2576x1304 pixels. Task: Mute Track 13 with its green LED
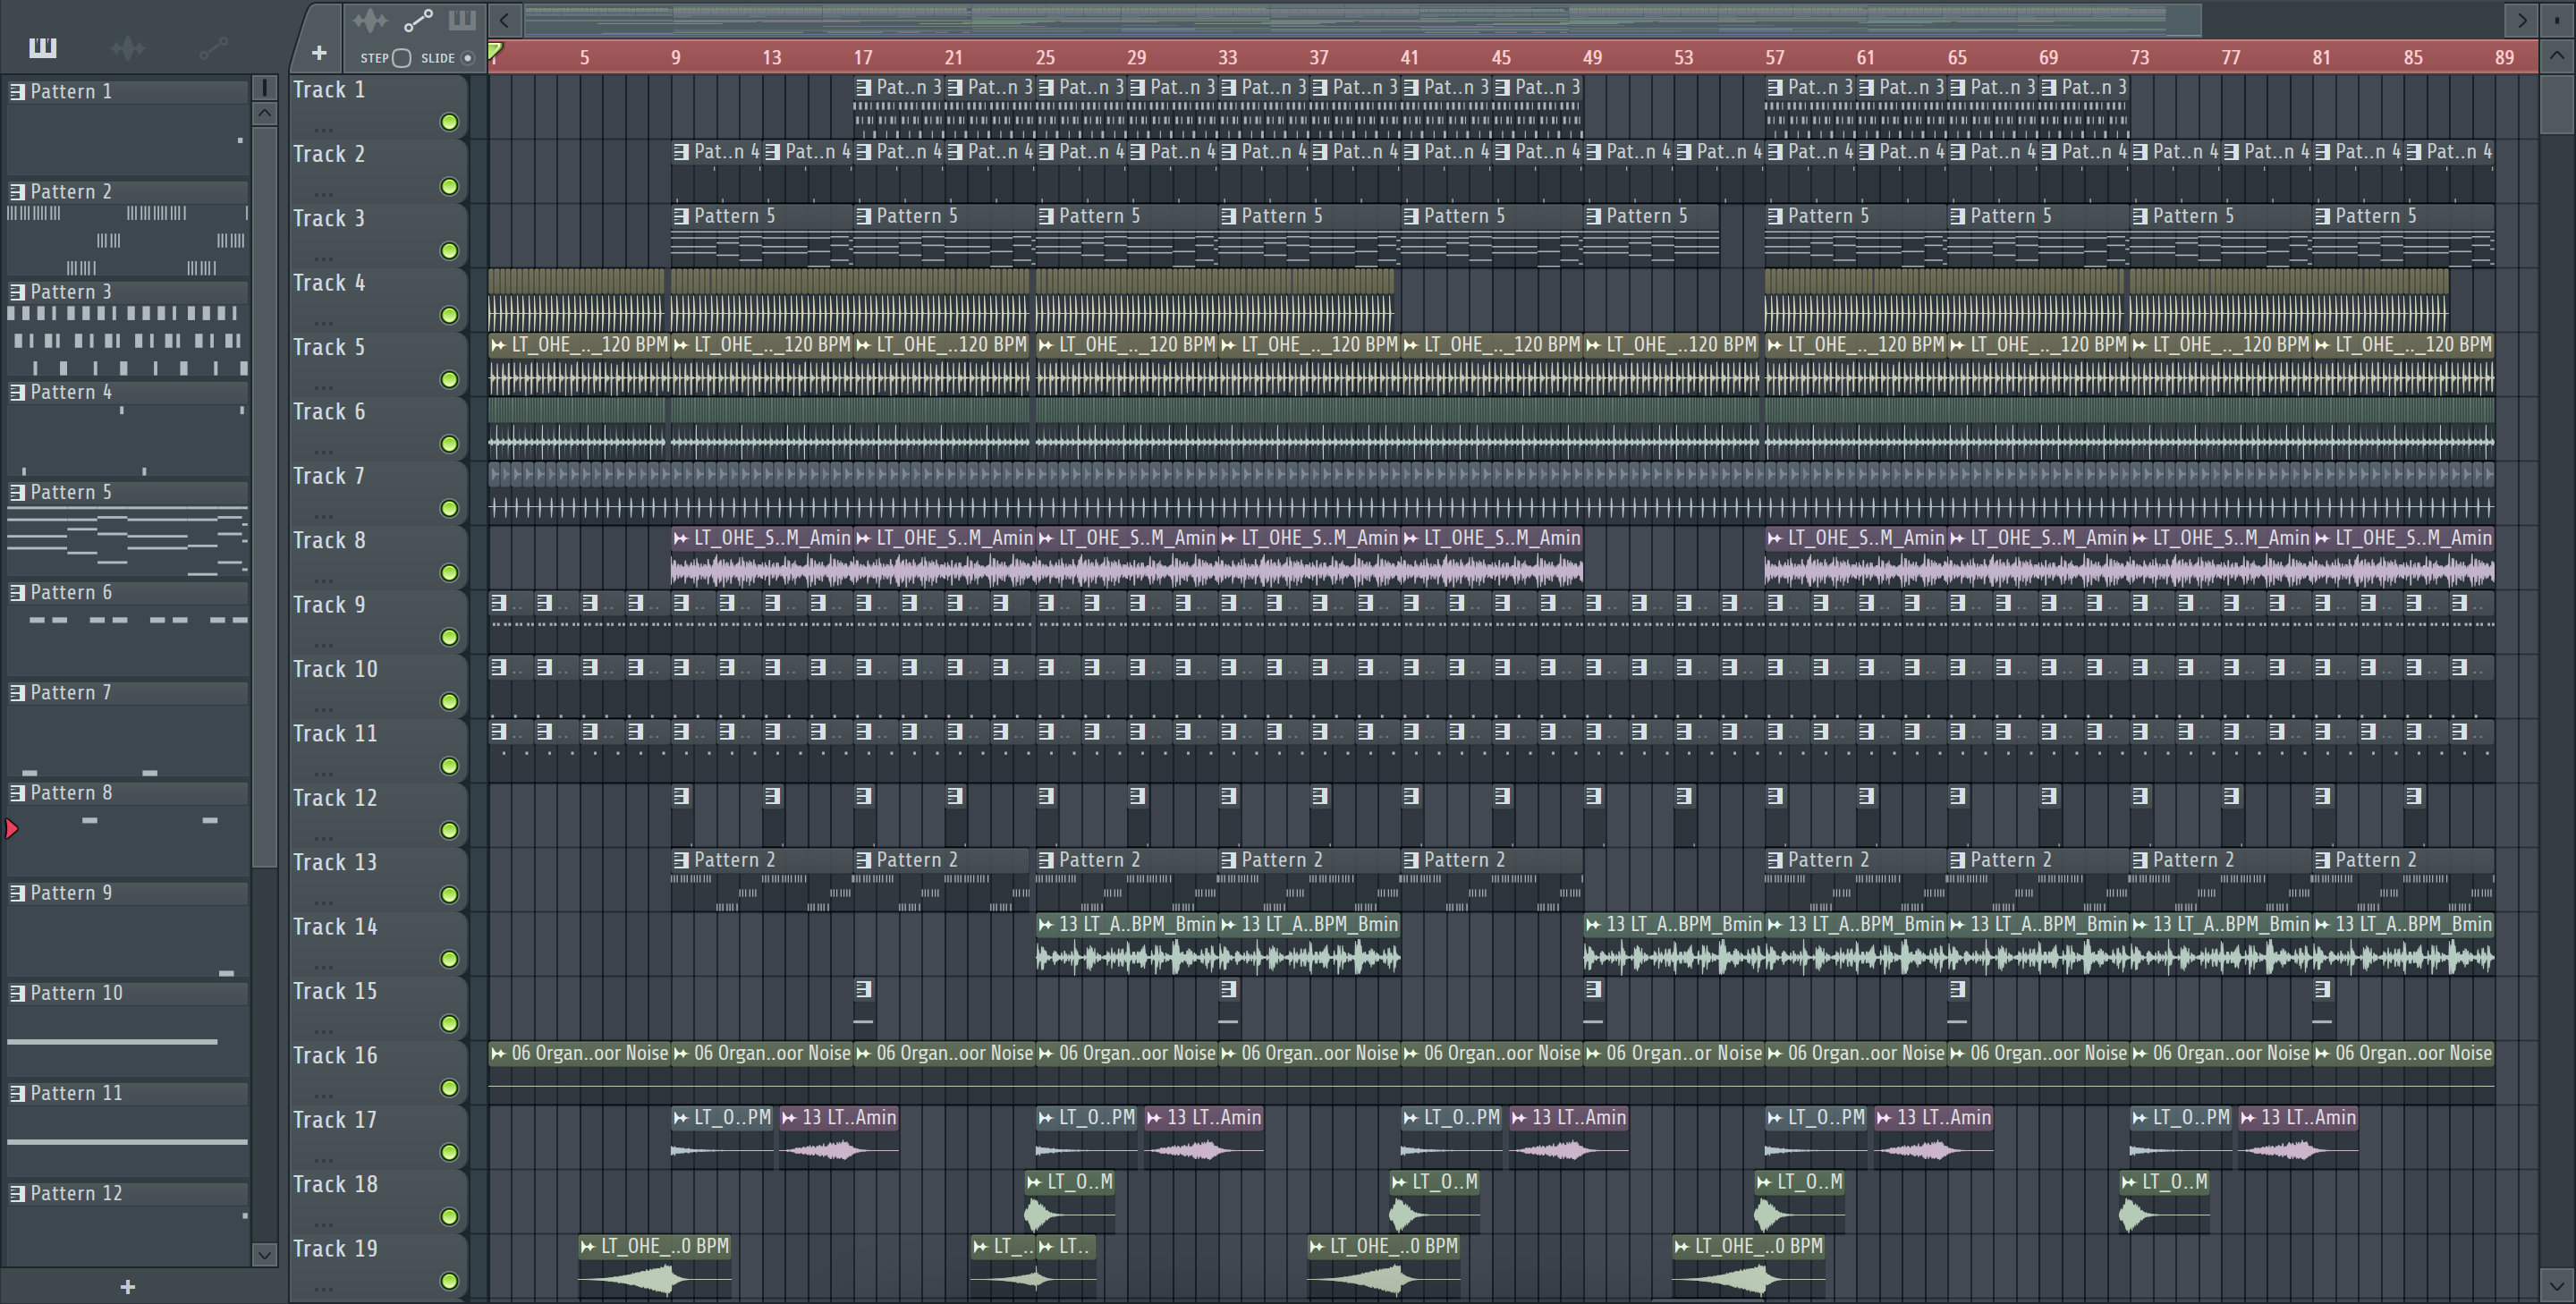(x=449, y=894)
